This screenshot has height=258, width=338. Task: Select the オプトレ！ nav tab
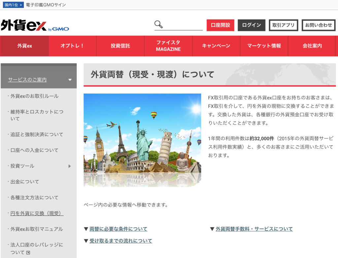coord(72,46)
